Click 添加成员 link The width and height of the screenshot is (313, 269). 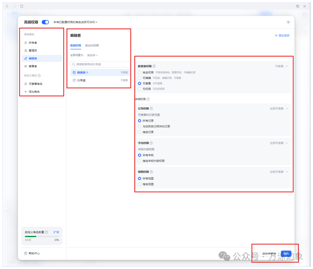(x=282, y=35)
